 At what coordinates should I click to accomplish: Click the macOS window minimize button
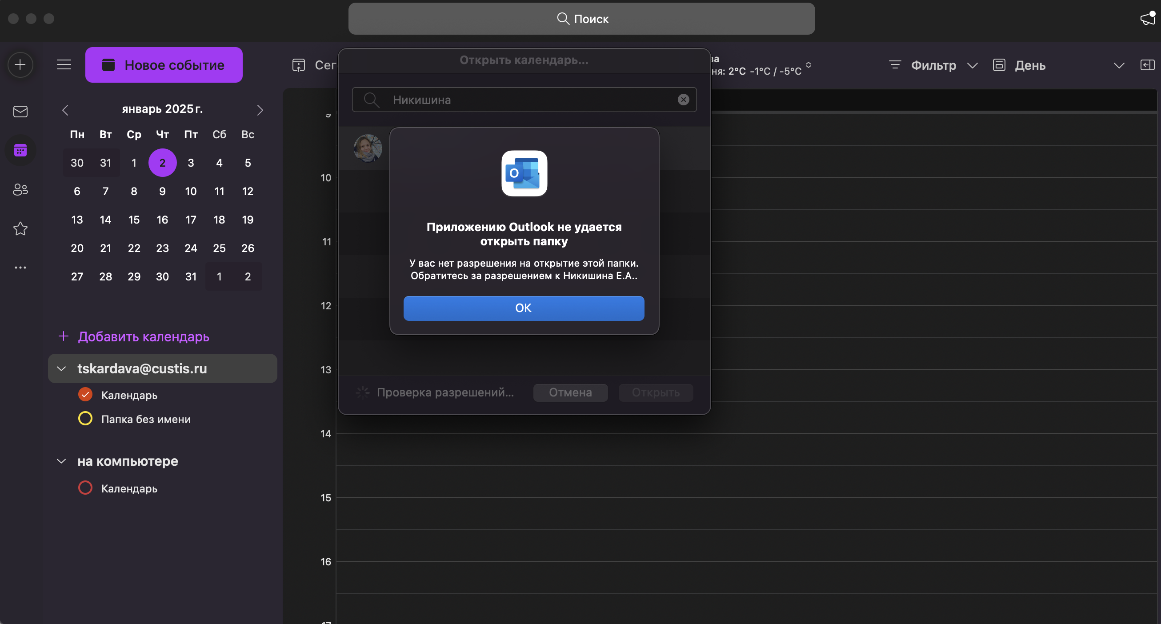(31, 19)
